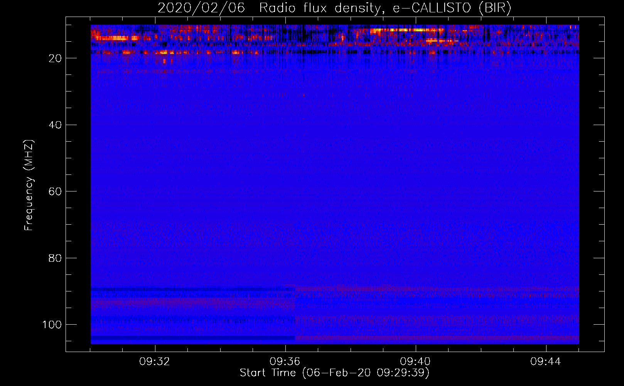Click the 20 MHz frequency tick label
Image resolution: width=624 pixels, height=386 pixels.
[55, 58]
